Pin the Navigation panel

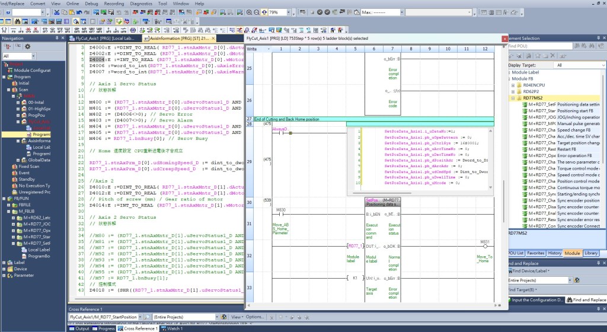coord(57,38)
